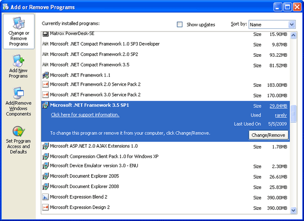Click the 29.84MB size link

click(278, 106)
